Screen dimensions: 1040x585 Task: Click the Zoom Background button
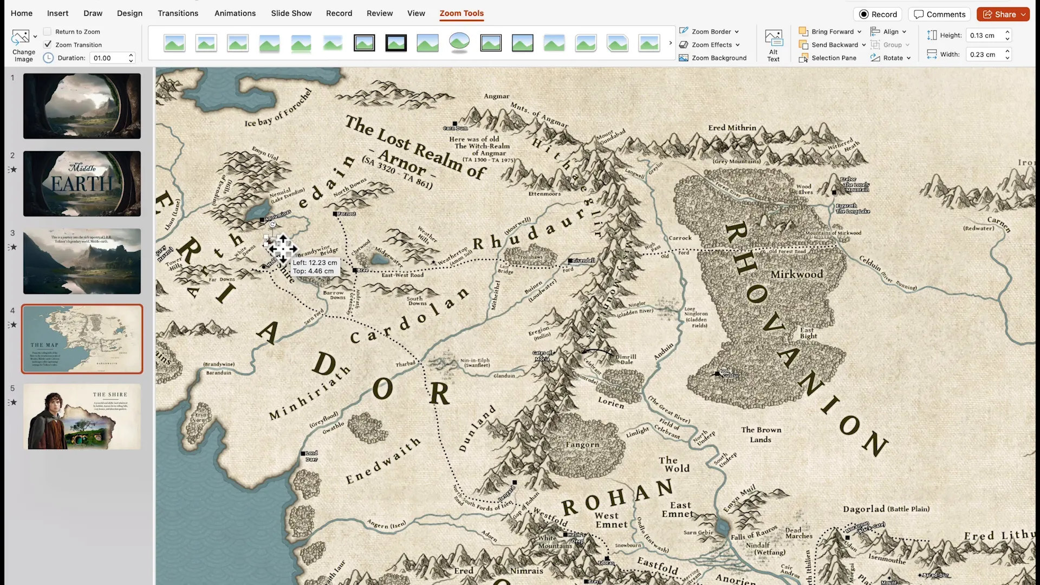[x=713, y=58]
